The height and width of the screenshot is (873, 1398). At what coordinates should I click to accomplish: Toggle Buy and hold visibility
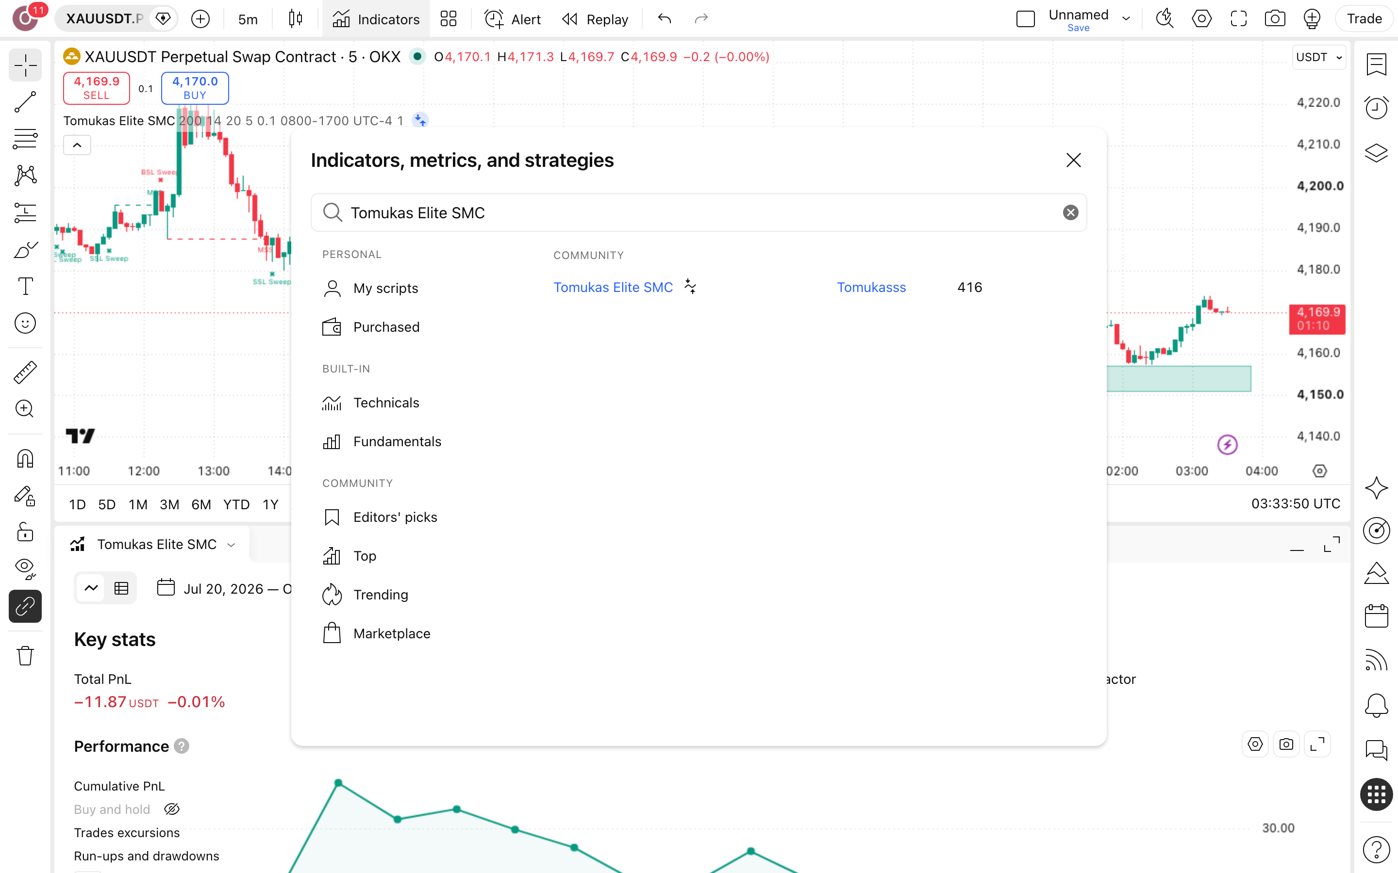171,809
